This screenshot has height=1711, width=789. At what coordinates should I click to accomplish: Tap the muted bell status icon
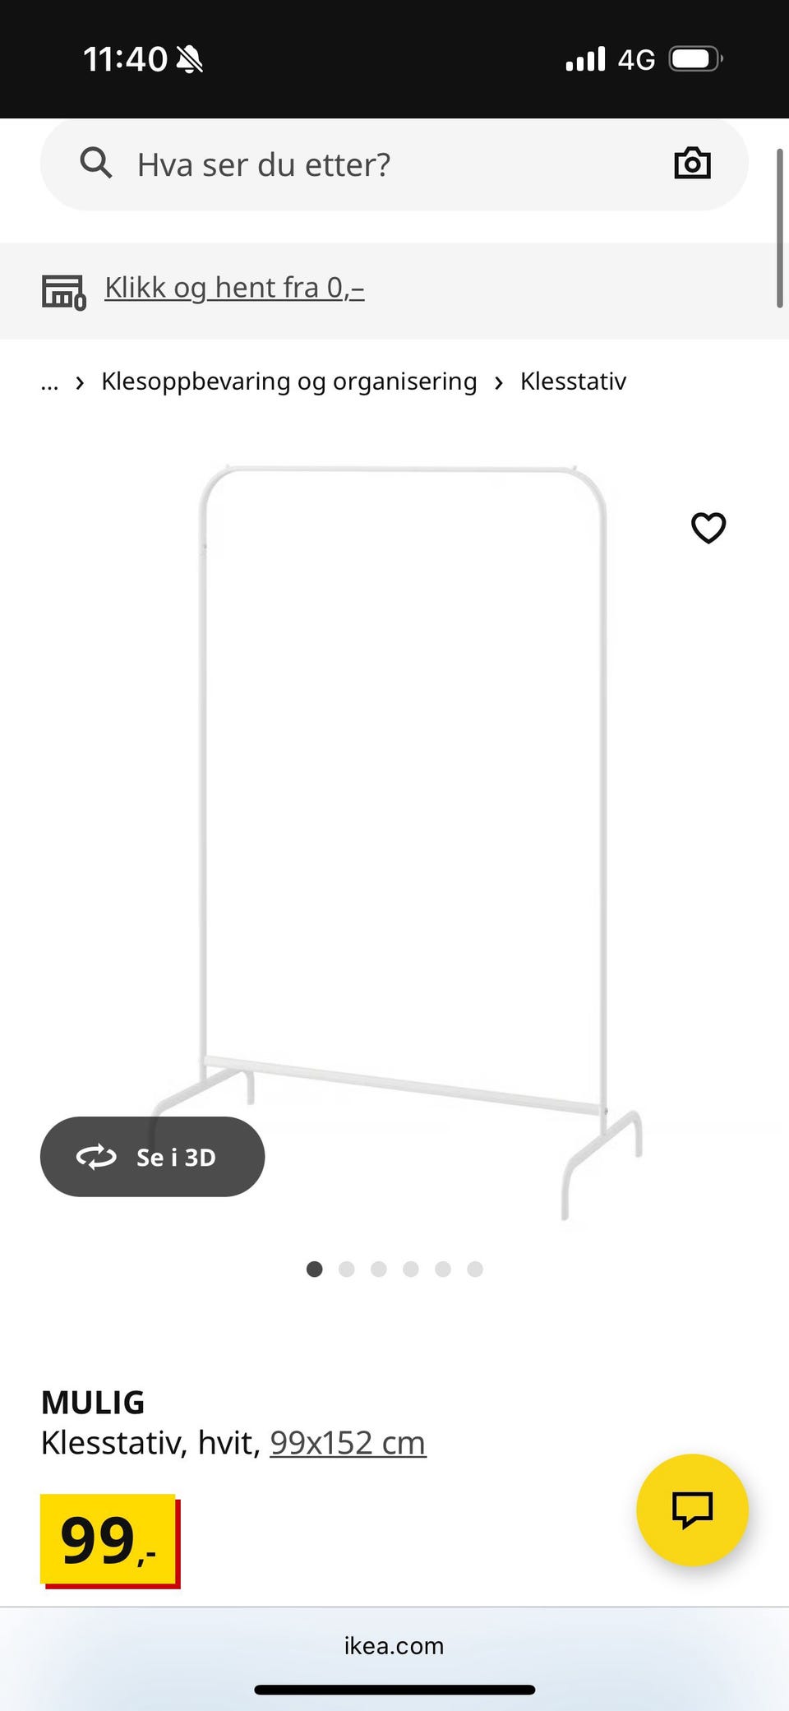[190, 59]
